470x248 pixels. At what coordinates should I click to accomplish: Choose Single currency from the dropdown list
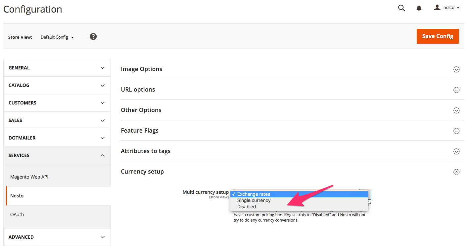click(x=254, y=200)
